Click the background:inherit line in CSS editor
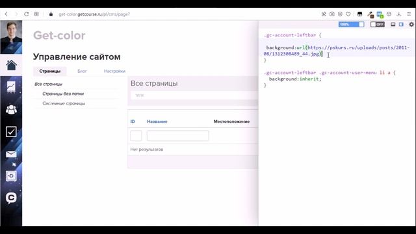The image size is (416, 234). click(295, 79)
